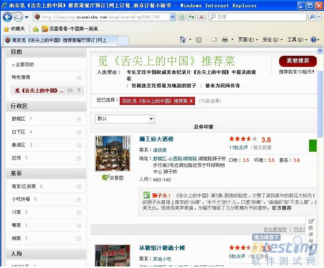The width and height of the screenshot is (324, 268).
Task: Open the 狮王府大酒楼 restaurant photo
Action: click(x=112, y=153)
